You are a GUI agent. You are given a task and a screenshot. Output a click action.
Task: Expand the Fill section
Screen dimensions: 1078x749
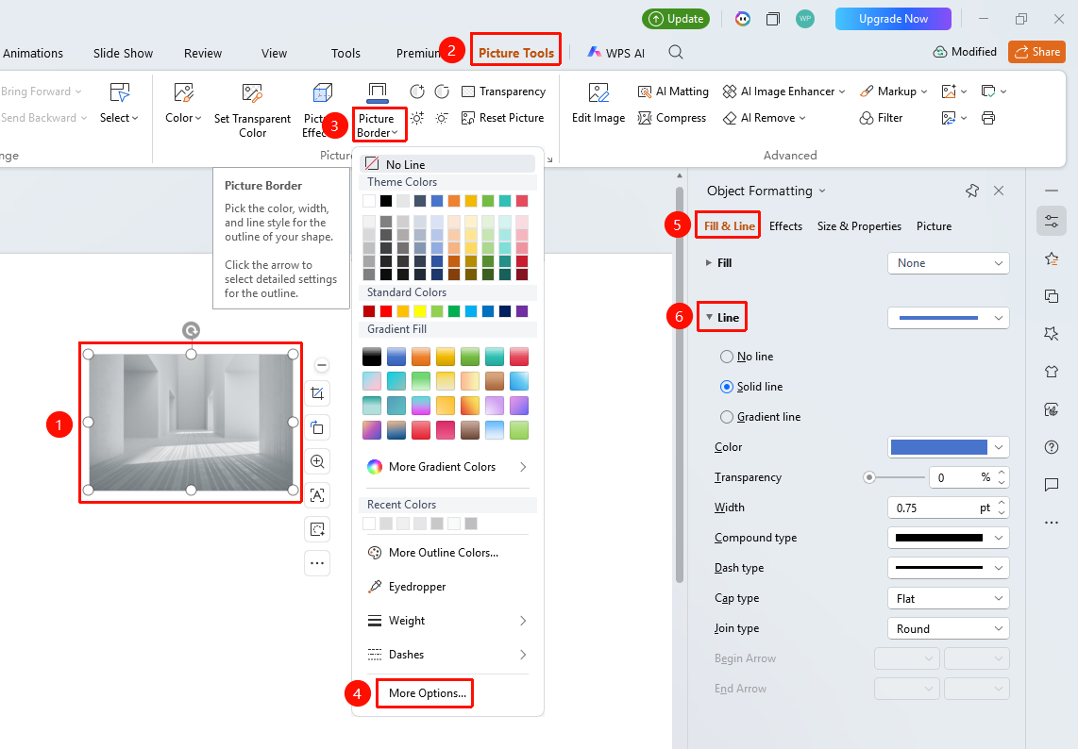[x=709, y=263]
